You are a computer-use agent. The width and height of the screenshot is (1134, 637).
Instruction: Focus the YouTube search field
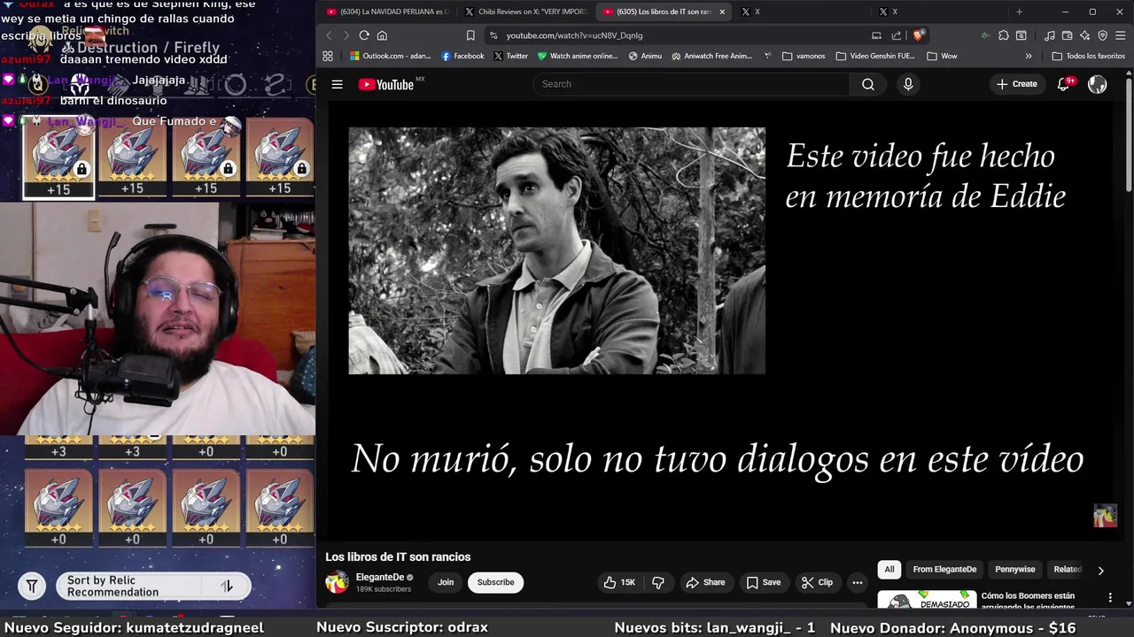[x=691, y=84]
